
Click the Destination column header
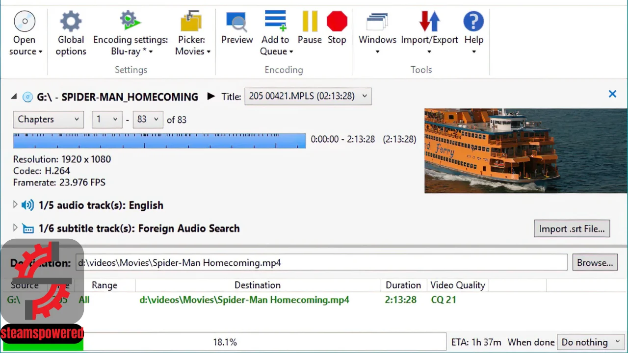tap(258, 285)
